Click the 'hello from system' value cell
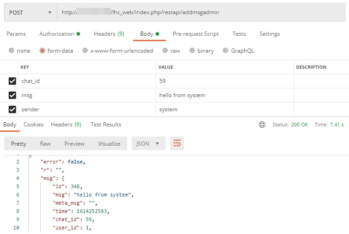Viewport: 349px width, 234px height. [x=225, y=95]
